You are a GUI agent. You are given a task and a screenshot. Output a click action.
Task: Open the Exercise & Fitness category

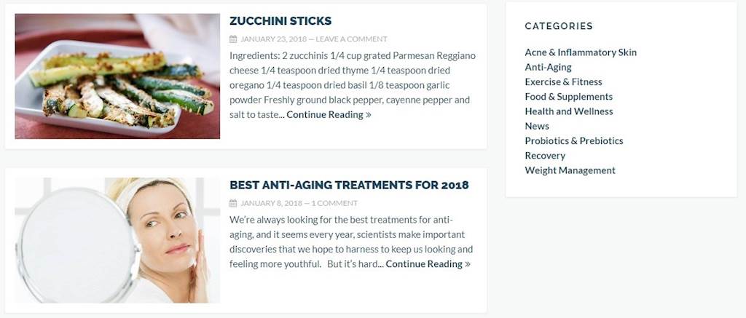[x=563, y=82]
